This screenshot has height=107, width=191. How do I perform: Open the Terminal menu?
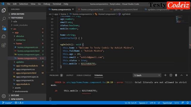click(57, 4)
